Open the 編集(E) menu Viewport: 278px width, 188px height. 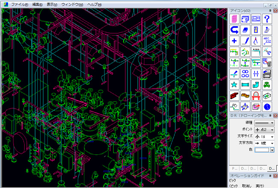(x=37, y=5)
